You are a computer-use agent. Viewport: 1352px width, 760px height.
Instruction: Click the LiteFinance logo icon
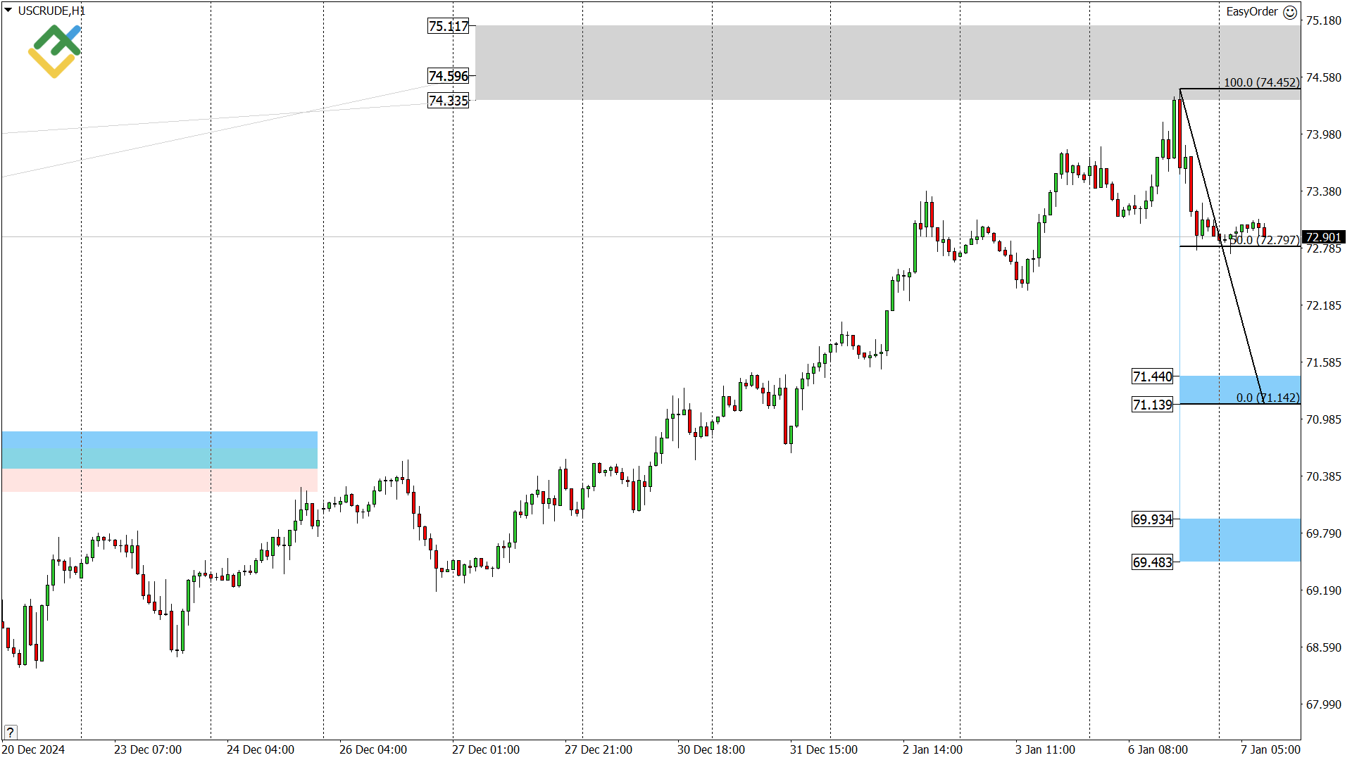point(54,51)
